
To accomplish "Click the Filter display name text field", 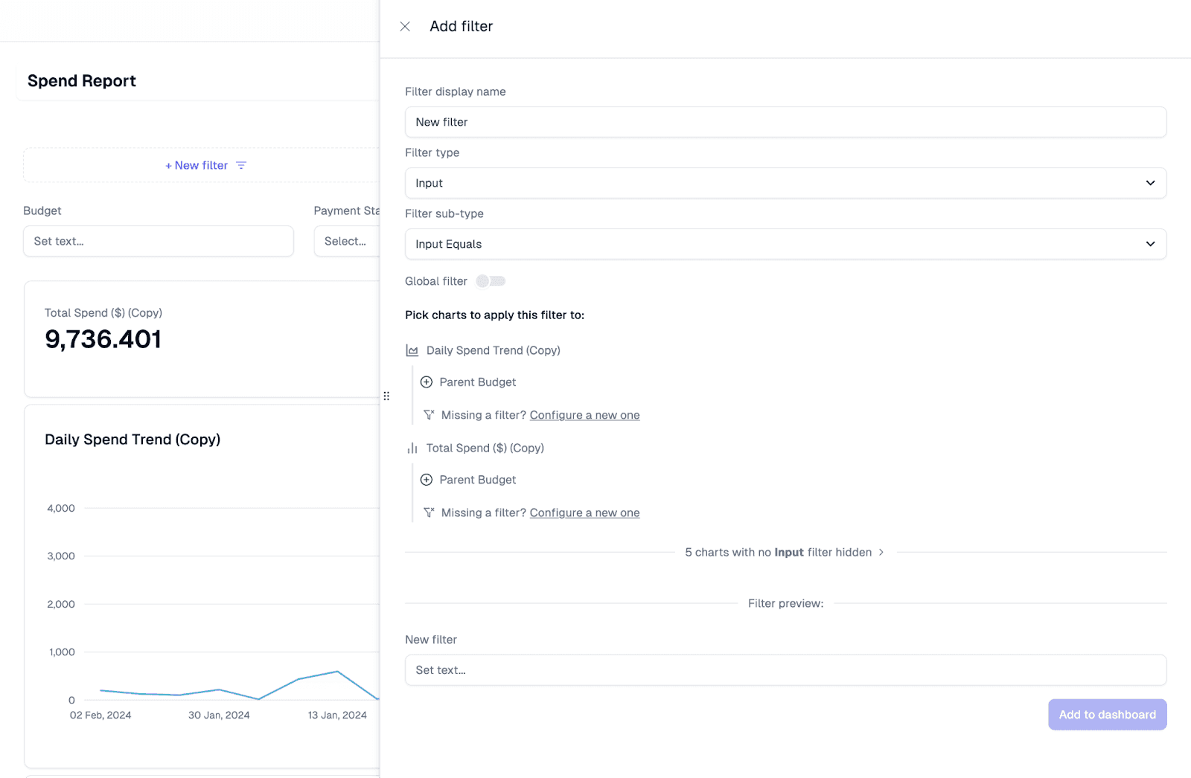I will [x=785, y=122].
